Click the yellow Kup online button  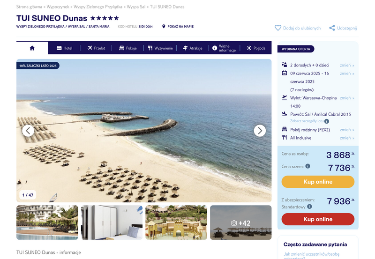318,182
